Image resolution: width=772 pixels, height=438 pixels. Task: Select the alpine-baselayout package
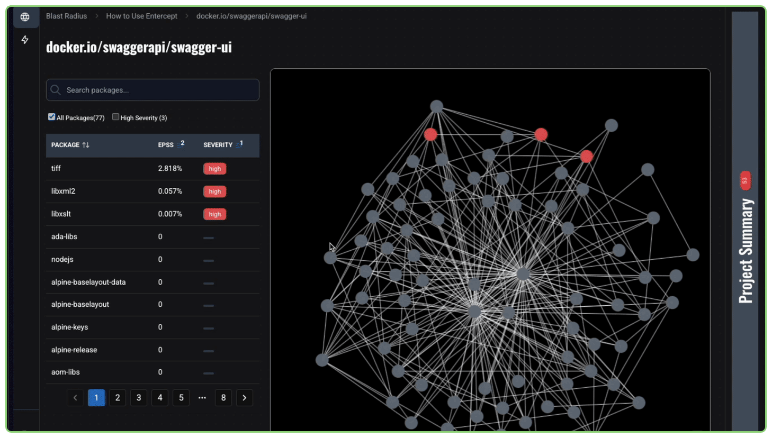(152, 305)
